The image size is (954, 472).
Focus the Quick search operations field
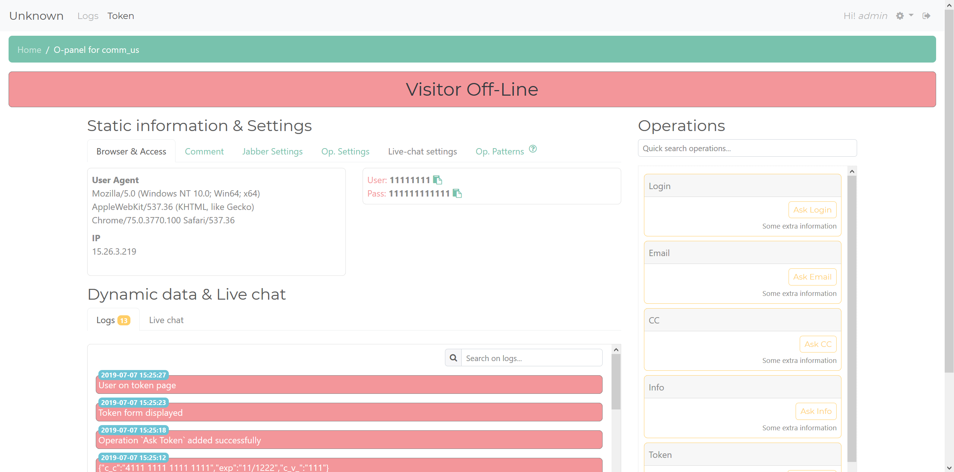(x=748, y=148)
